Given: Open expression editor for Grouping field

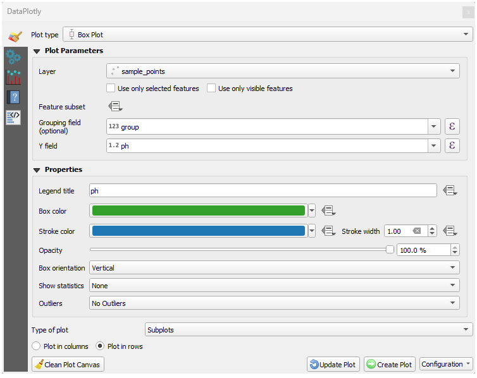Looking at the screenshot, I should pos(452,126).
